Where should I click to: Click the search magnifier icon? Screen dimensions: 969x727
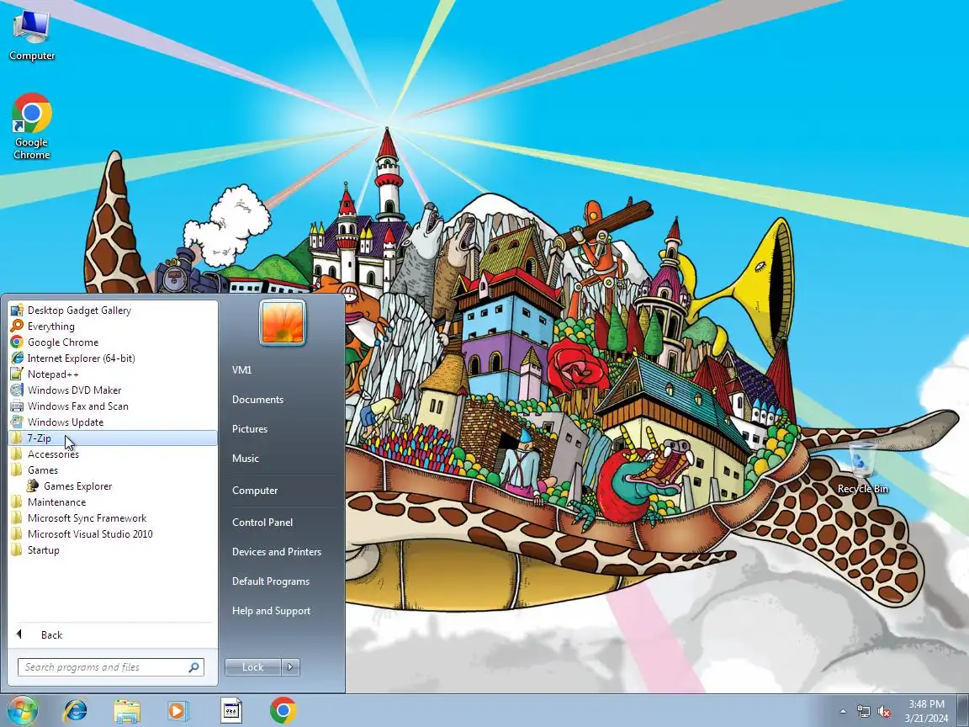[x=194, y=667]
